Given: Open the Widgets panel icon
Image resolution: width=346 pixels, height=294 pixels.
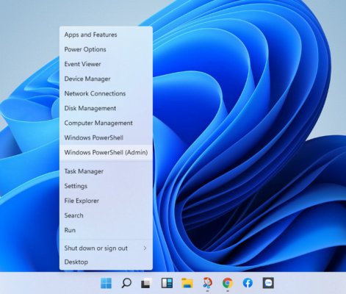Looking at the screenshot, I should point(167,283).
